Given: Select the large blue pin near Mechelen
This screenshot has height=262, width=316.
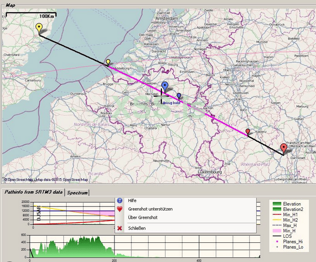Looking at the screenshot, I should pyautogui.click(x=165, y=87).
